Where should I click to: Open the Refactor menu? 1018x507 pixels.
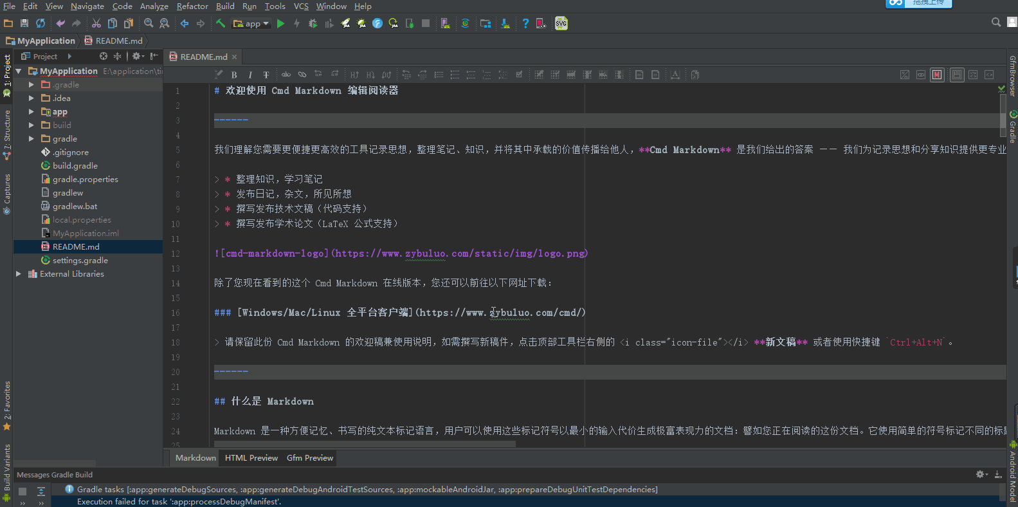coord(192,6)
